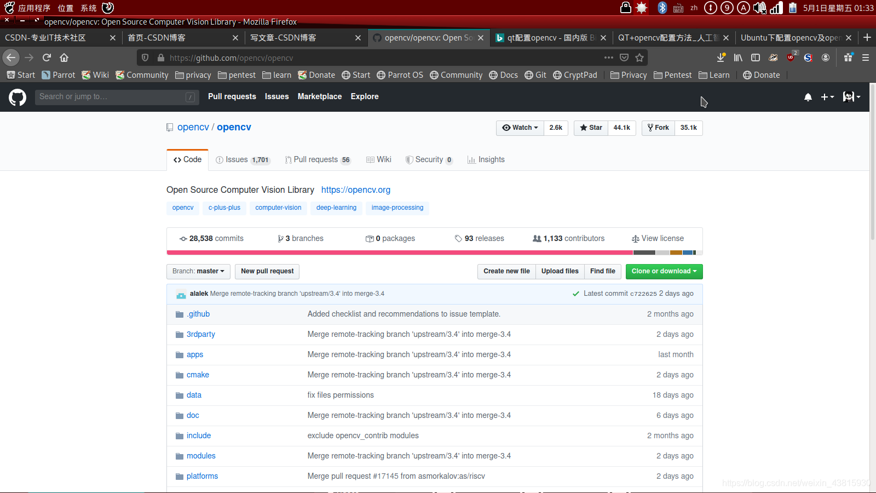The width and height of the screenshot is (876, 493).
Task: Click the Bluetooth tray icon
Action: pos(662,8)
